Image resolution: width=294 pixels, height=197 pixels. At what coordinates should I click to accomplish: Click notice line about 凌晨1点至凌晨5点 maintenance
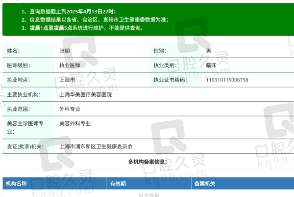coord(82,28)
